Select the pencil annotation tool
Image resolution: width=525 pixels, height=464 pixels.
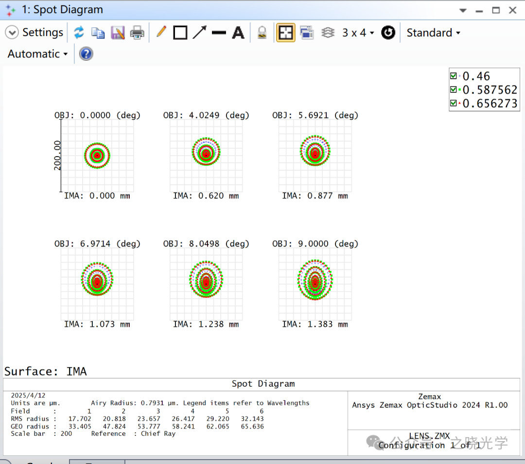click(161, 33)
